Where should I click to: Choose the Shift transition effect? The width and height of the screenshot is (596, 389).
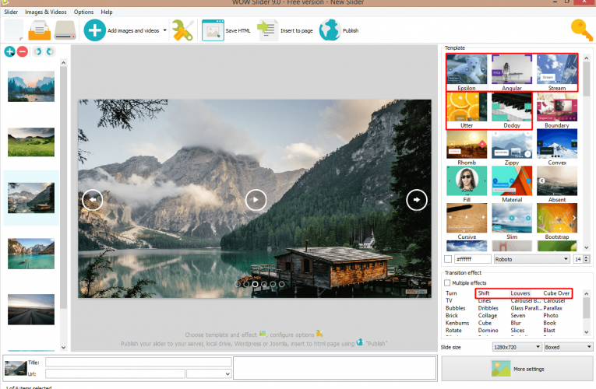click(x=484, y=293)
